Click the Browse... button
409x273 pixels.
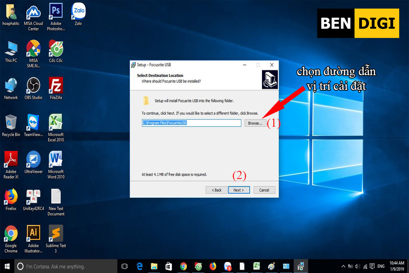pyautogui.click(x=255, y=123)
